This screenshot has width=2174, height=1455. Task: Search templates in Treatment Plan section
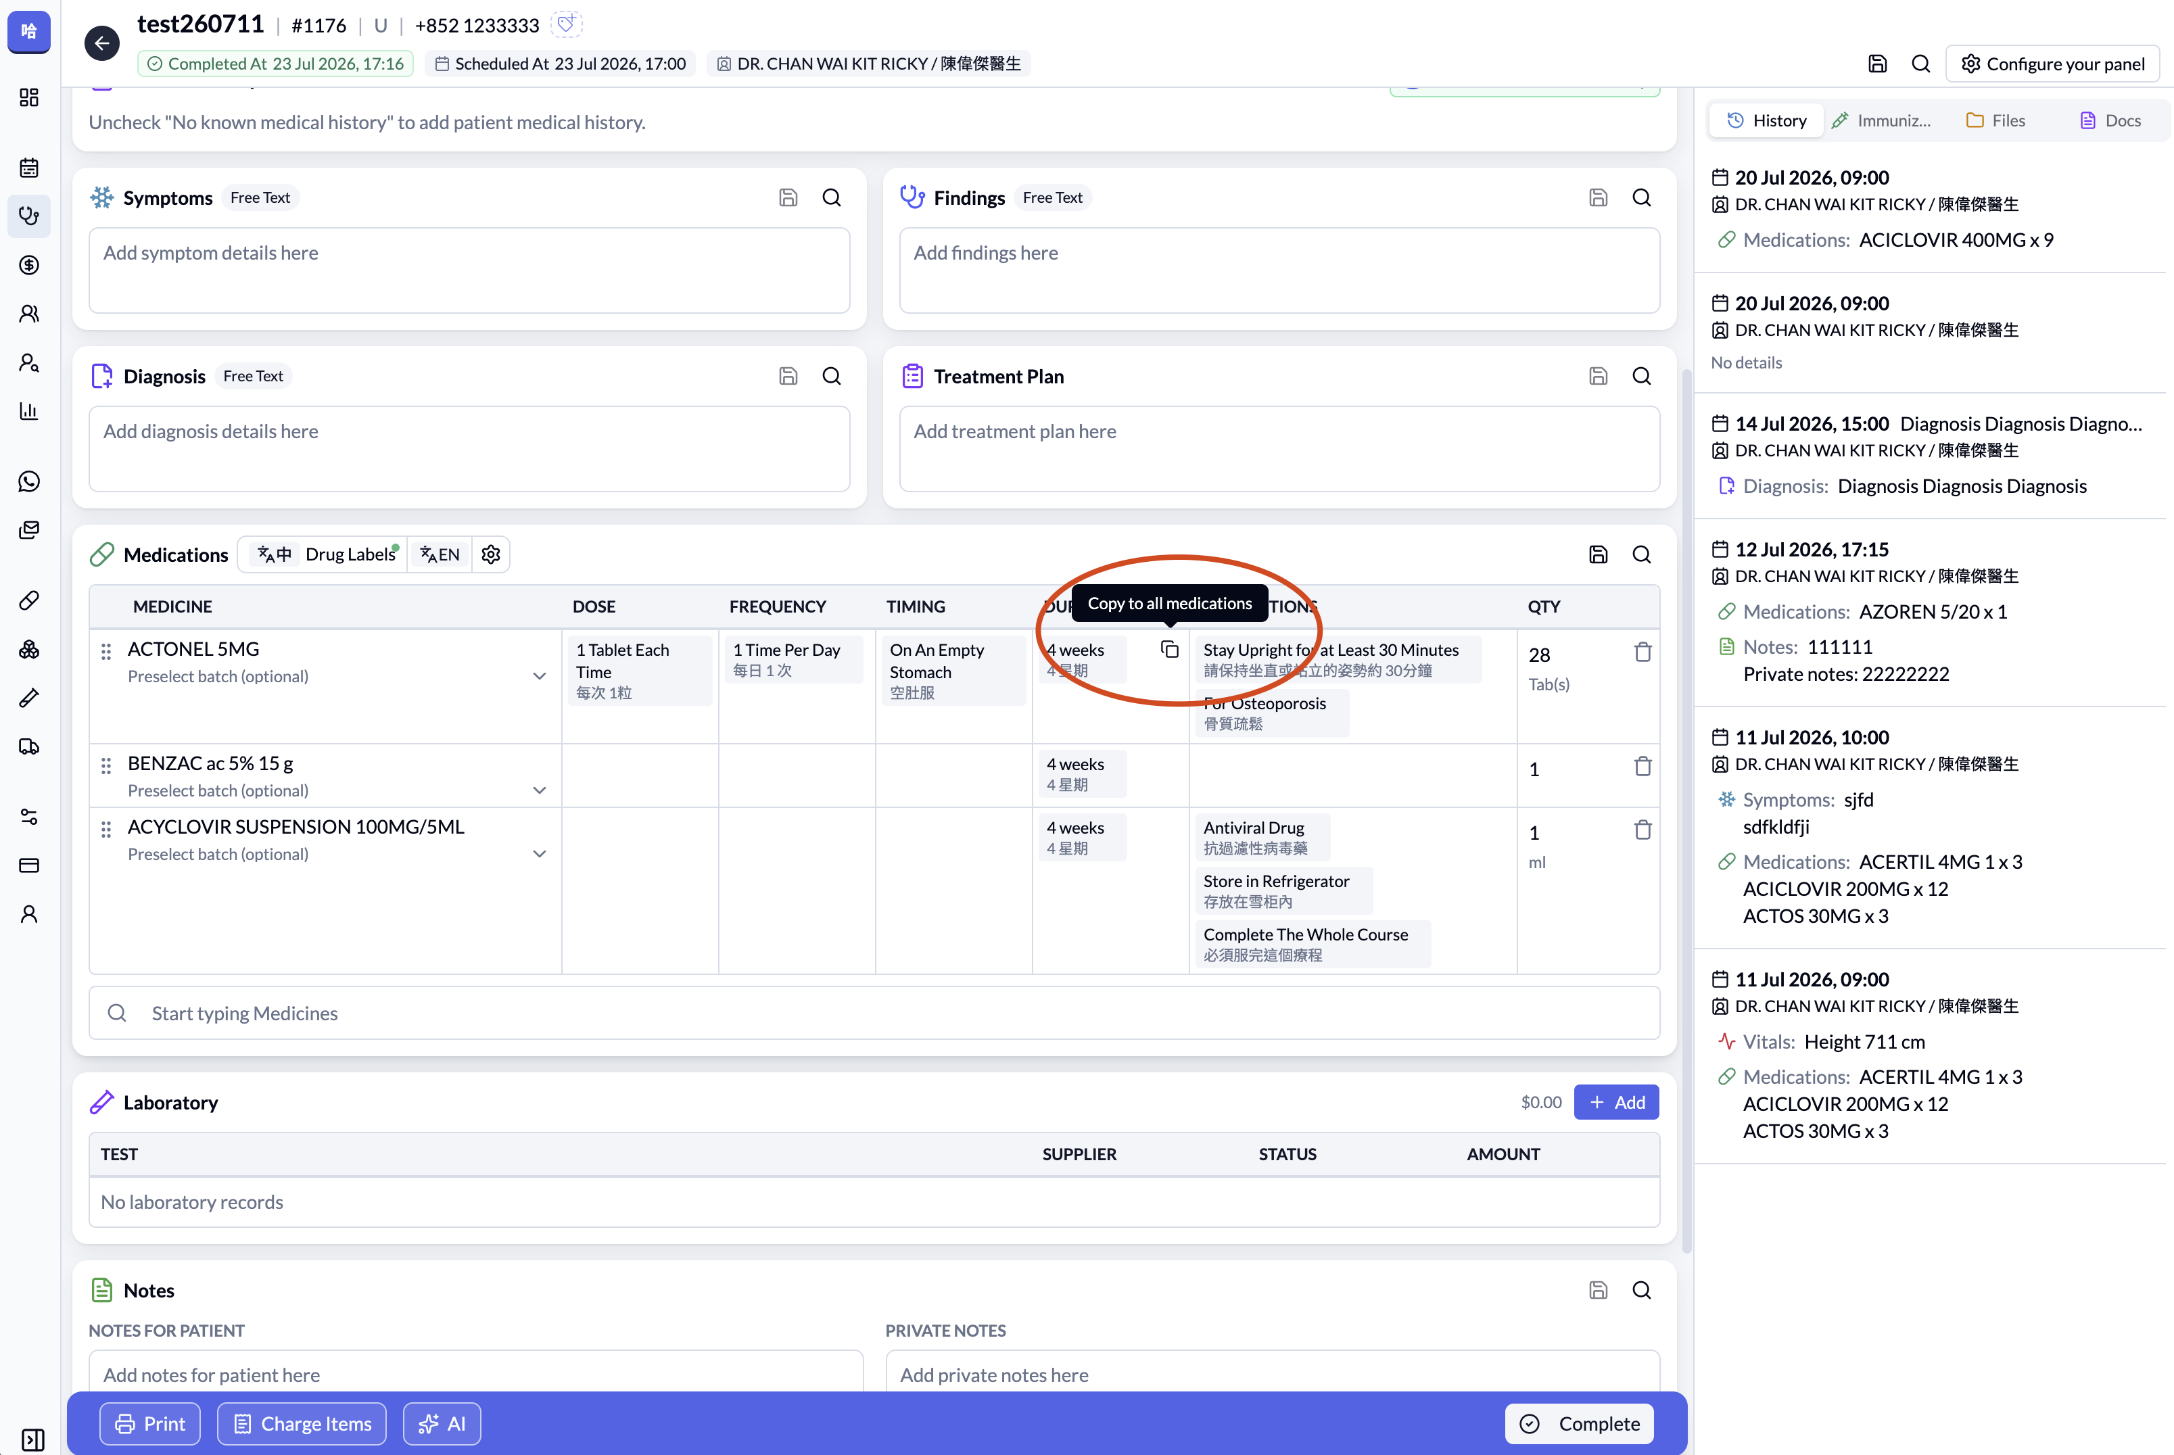click(x=1641, y=376)
